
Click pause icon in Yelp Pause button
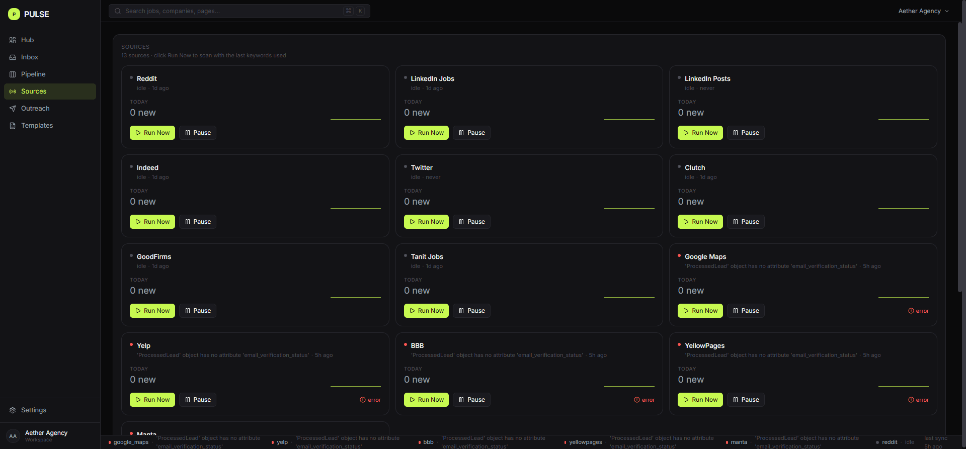coord(188,400)
